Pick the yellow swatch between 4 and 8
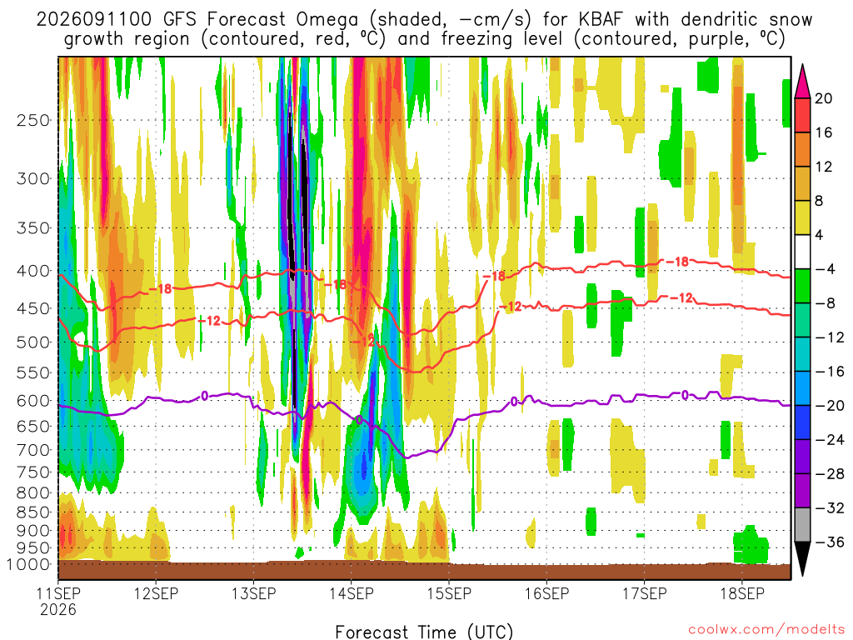 click(802, 217)
